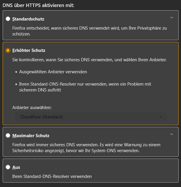Turn DNS over HTTPS off via Aus radio
This screenshot has width=181, height=187.
pyautogui.click(x=8, y=167)
